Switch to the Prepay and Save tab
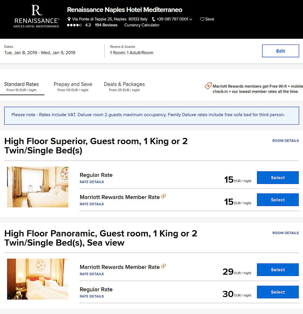Screen dimensions: 303x314 click(x=73, y=87)
